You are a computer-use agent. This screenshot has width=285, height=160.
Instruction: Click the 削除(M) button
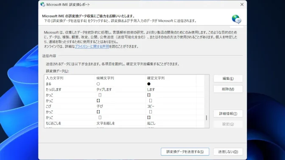point(228,89)
